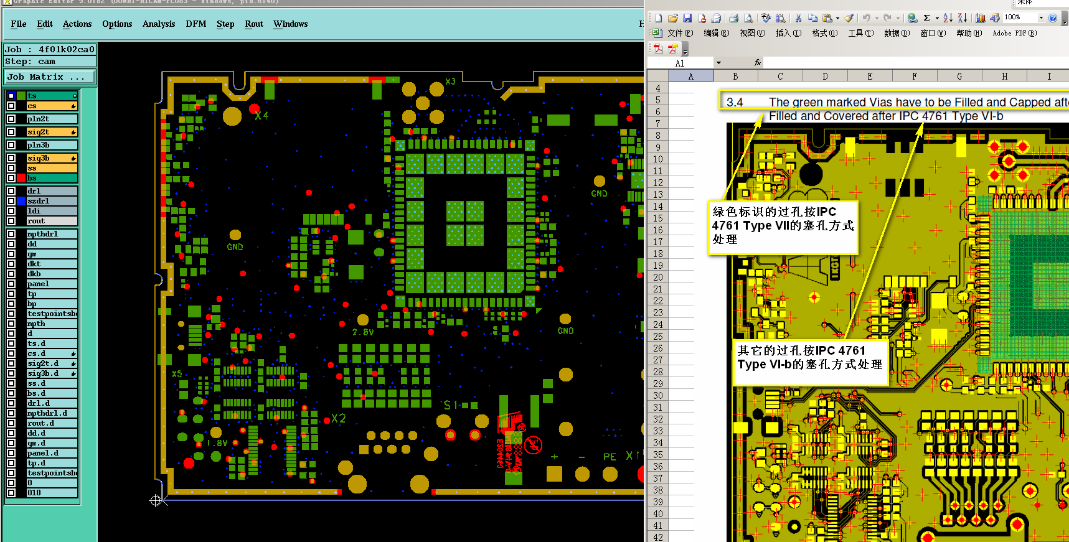
Task: Click the Cut scissors icon
Action: point(798,18)
